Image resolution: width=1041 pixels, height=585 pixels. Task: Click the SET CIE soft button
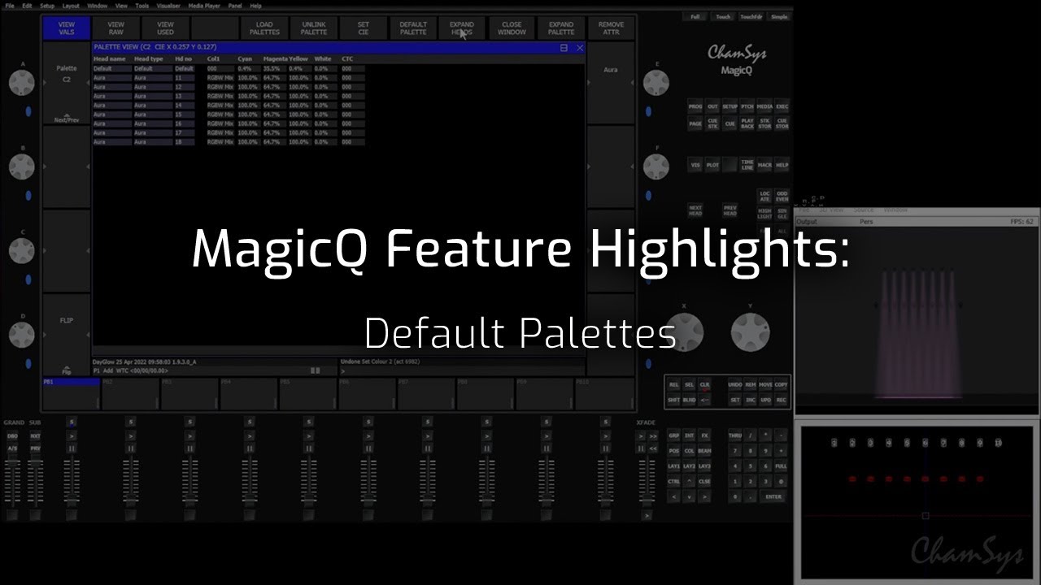pos(364,28)
